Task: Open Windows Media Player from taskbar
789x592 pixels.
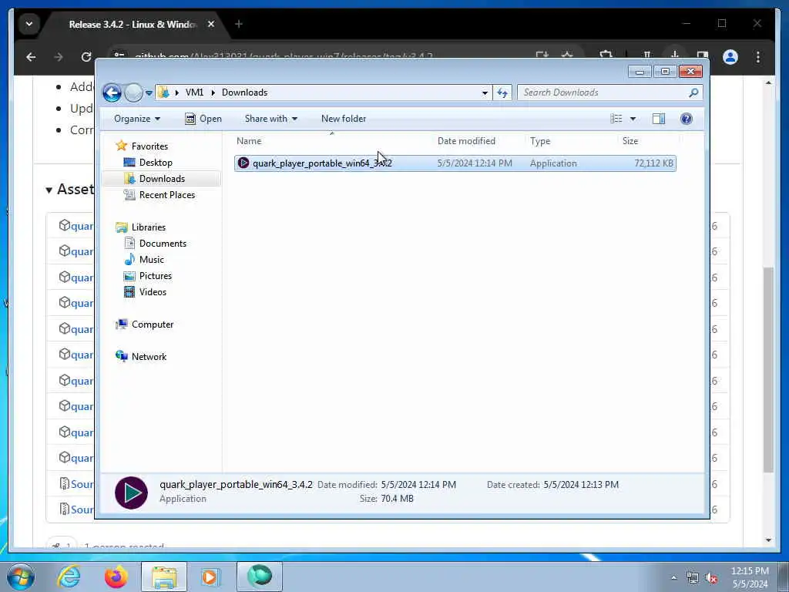Action: coord(210,577)
